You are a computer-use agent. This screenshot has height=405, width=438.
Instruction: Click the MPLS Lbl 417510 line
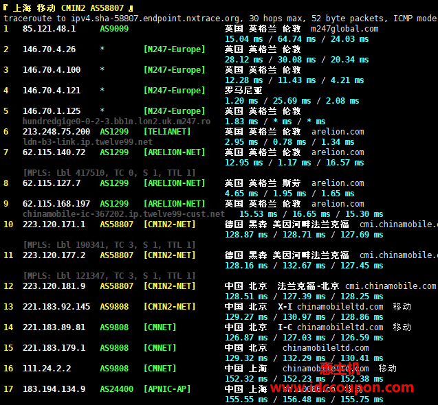point(109,173)
